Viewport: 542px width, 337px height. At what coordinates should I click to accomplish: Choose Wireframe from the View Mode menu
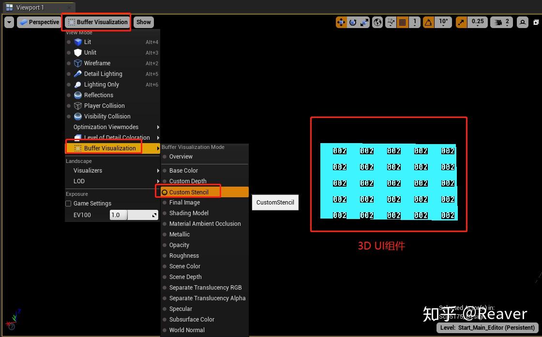[x=97, y=63]
